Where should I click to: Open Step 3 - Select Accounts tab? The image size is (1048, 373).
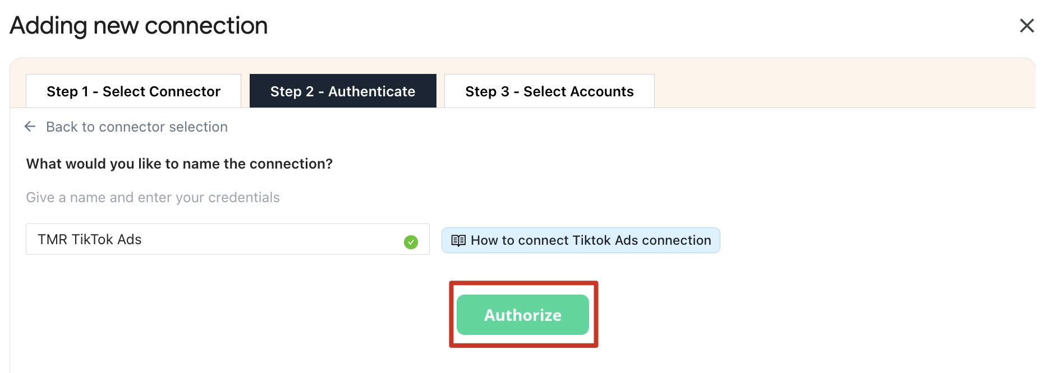click(549, 91)
